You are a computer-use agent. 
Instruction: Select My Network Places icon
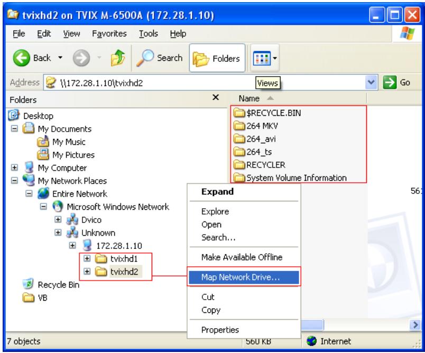pos(29,180)
